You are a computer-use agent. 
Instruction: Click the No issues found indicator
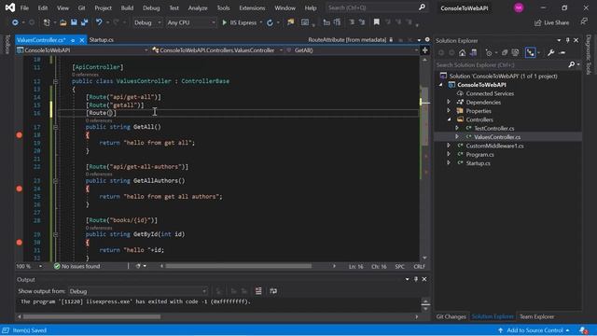coord(77,266)
